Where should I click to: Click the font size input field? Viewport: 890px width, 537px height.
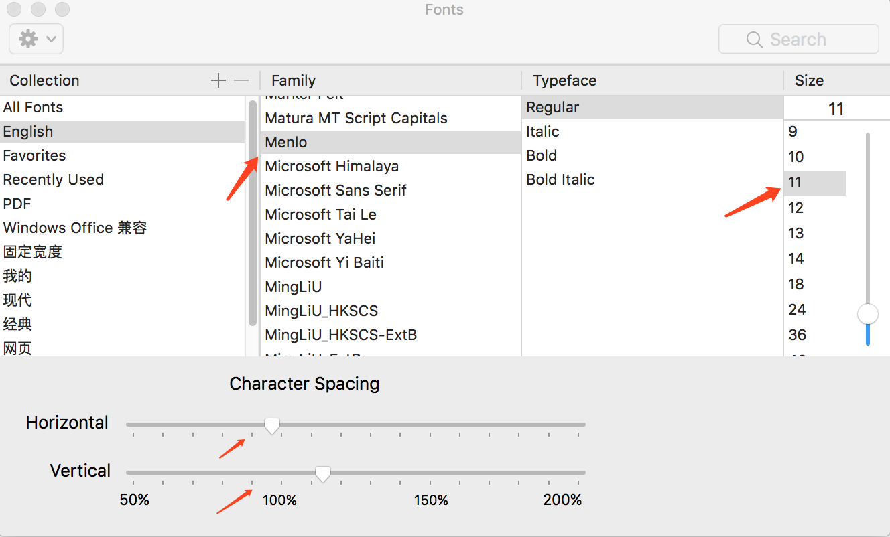coord(835,109)
